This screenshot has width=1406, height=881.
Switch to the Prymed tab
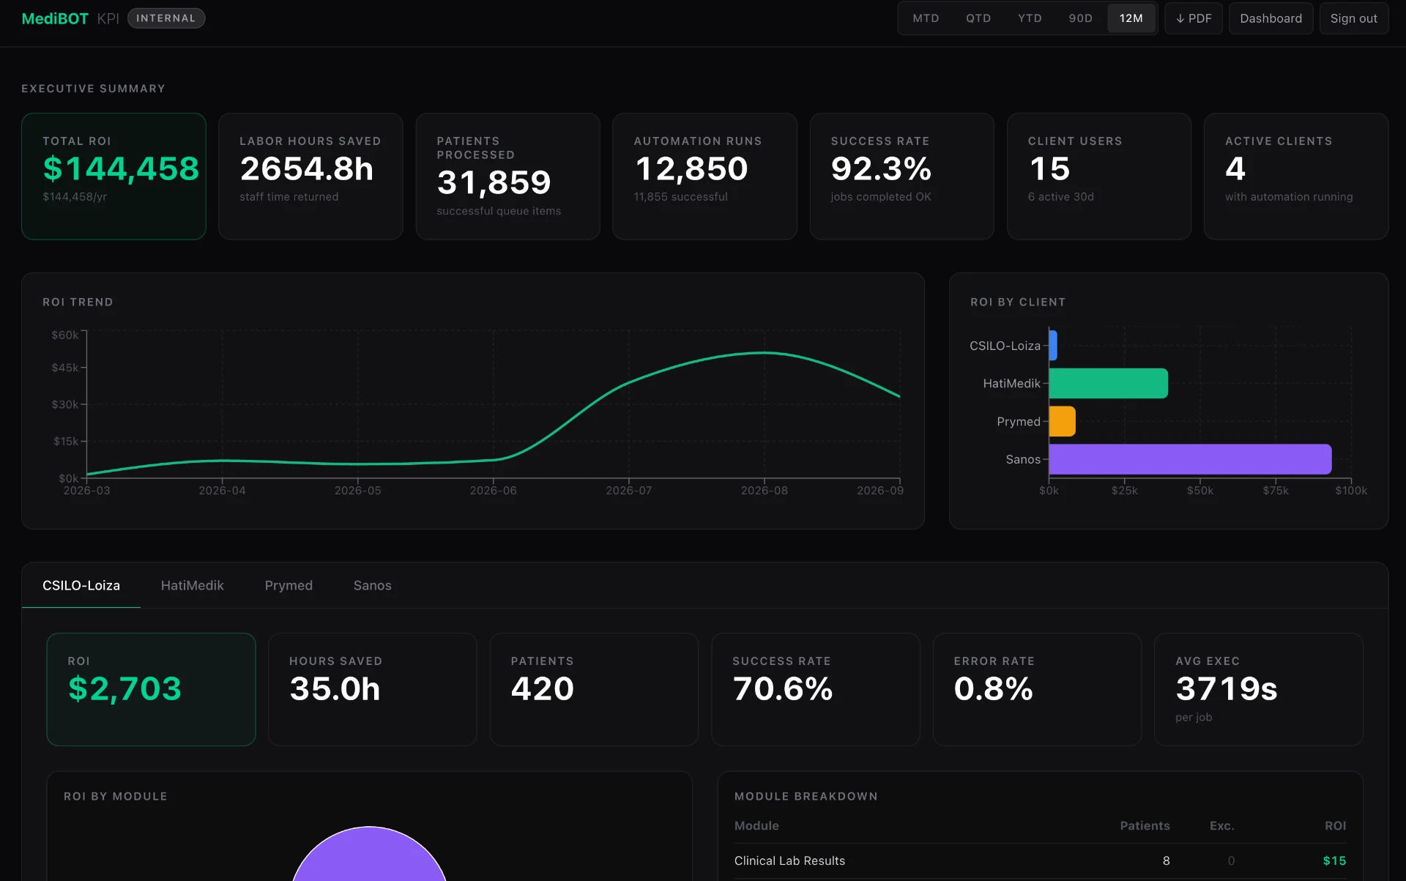click(289, 585)
